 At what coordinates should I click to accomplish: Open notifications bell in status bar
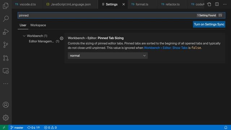tap(226, 127)
